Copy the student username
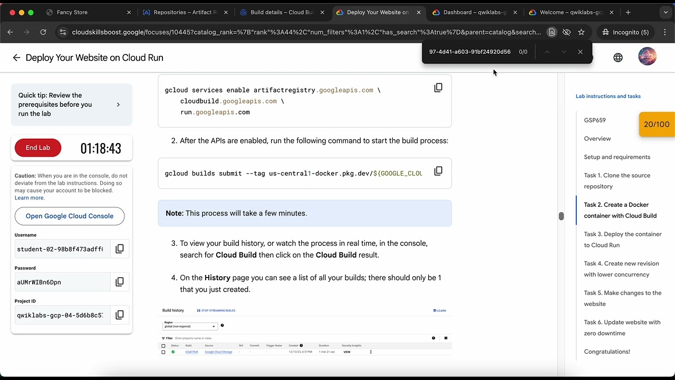Image resolution: width=675 pixels, height=380 pixels. [x=120, y=249]
